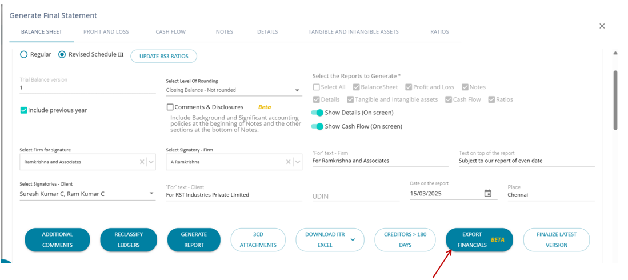The image size is (628, 280).
Task: Toggle Show Cash Flow on screen switch
Action: coord(318,126)
